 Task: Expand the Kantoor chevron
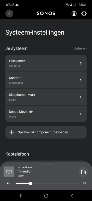(81, 80)
